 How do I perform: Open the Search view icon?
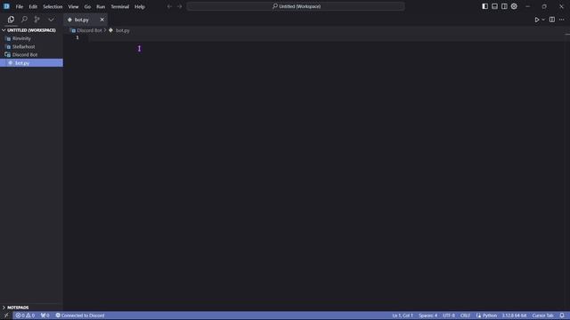[x=24, y=20]
